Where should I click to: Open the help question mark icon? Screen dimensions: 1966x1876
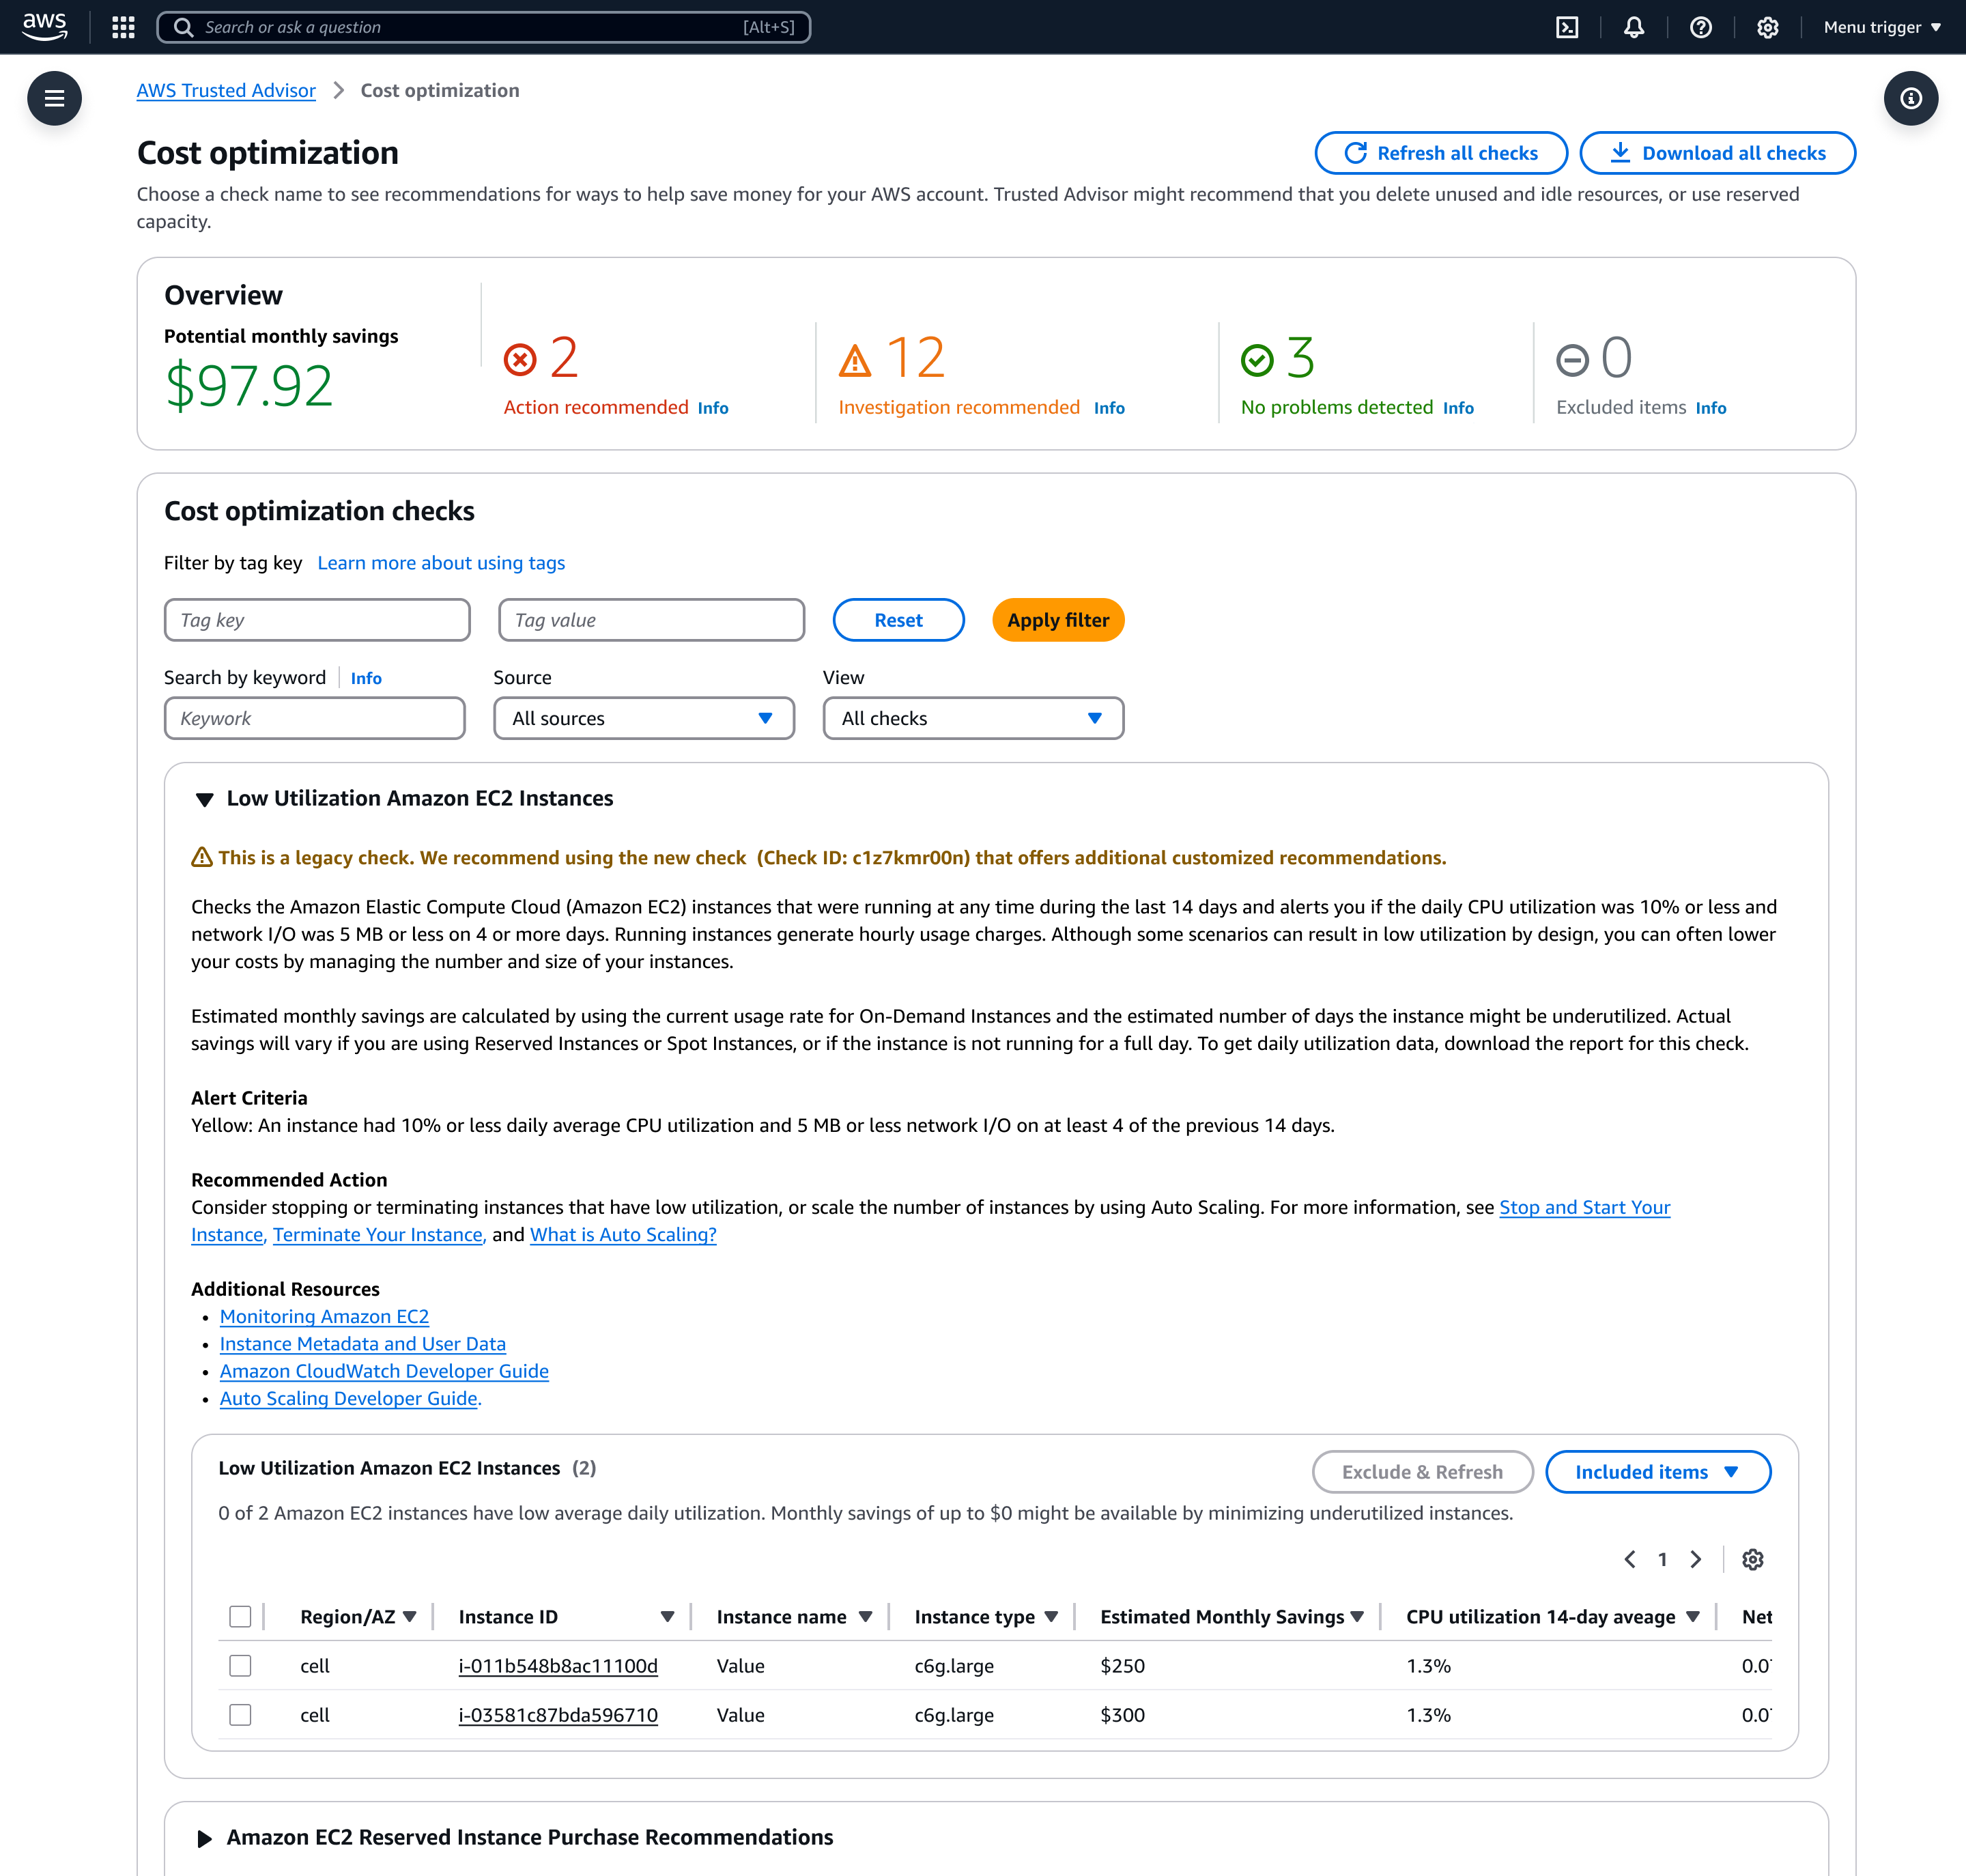[x=1700, y=27]
